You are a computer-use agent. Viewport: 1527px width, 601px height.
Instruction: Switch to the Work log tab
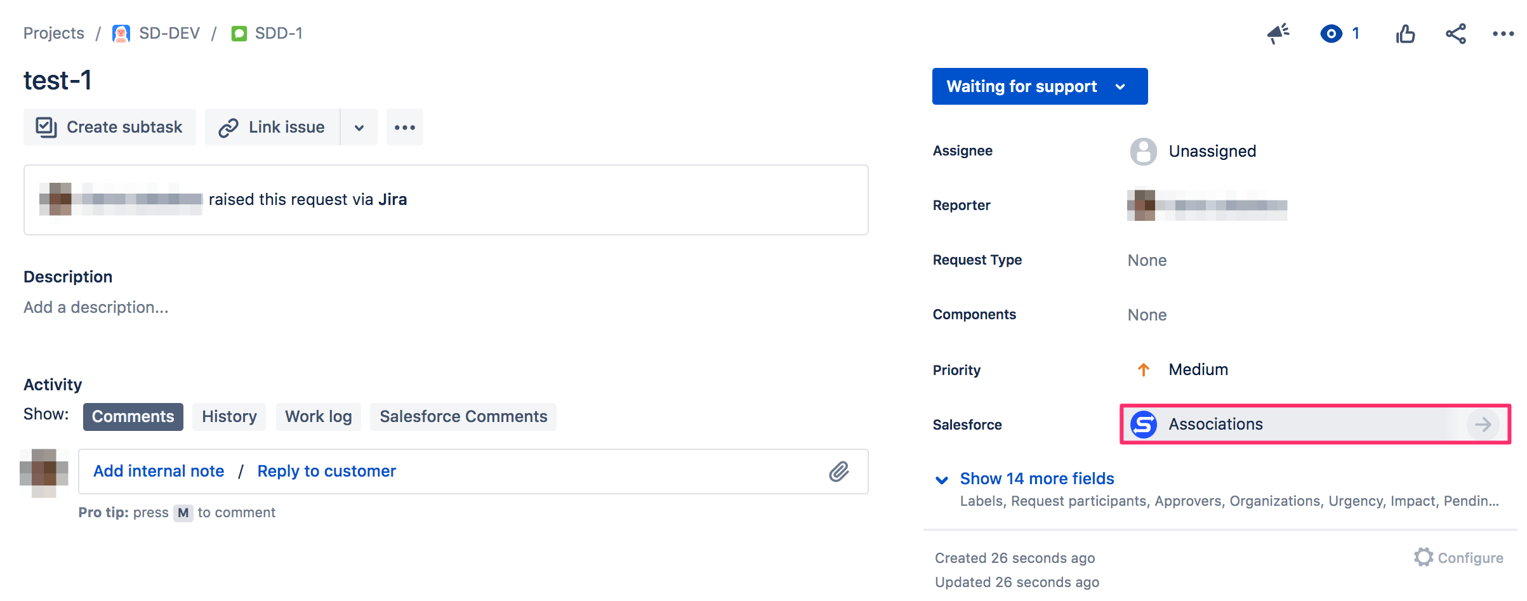tap(318, 417)
